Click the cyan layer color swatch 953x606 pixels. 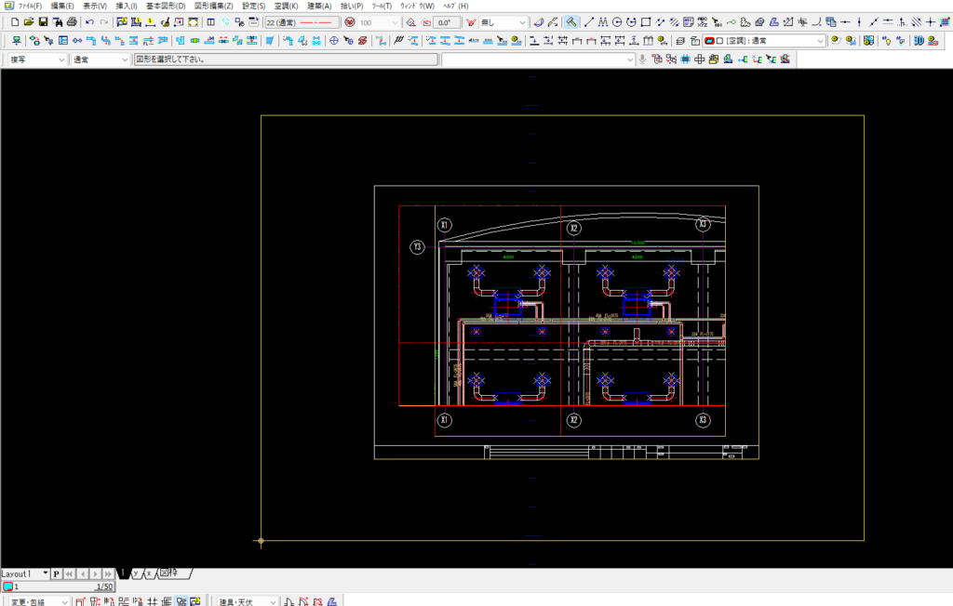tap(7, 586)
